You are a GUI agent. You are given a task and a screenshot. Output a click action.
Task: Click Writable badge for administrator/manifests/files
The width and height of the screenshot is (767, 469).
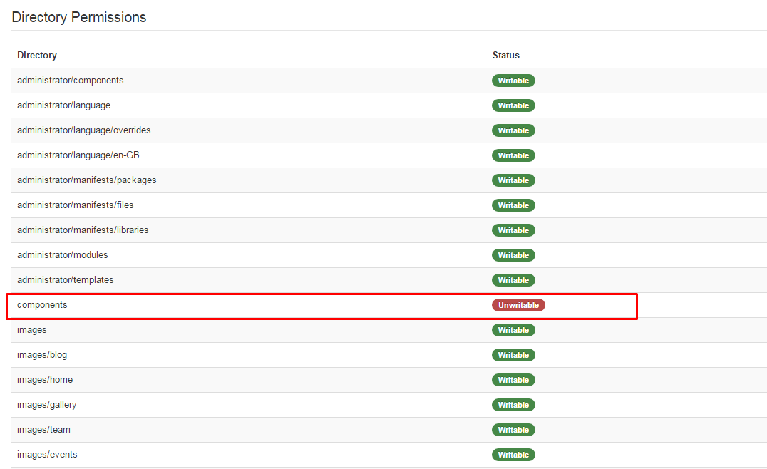pos(513,205)
